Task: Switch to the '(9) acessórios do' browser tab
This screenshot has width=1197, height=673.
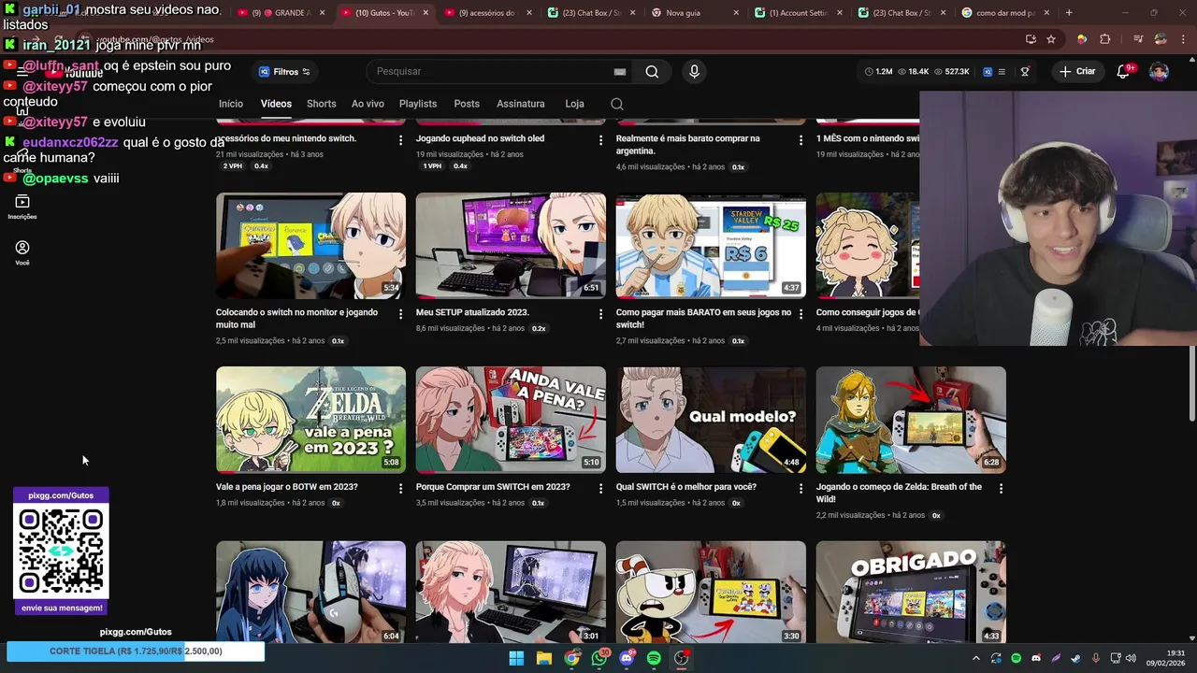Action: [x=486, y=13]
